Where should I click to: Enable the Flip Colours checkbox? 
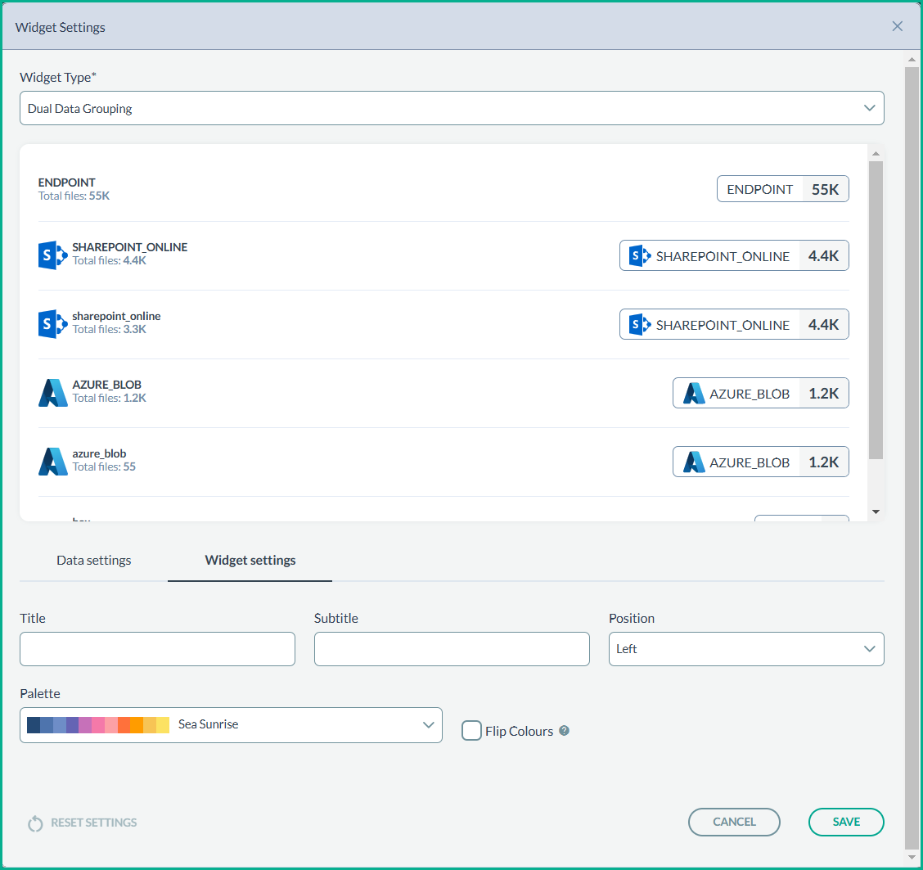pos(471,731)
